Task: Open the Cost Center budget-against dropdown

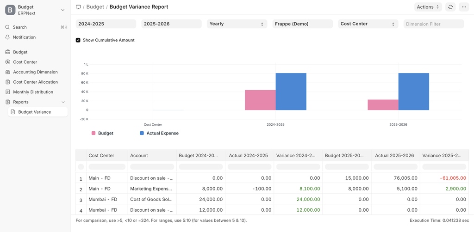Action: (368, 24)
